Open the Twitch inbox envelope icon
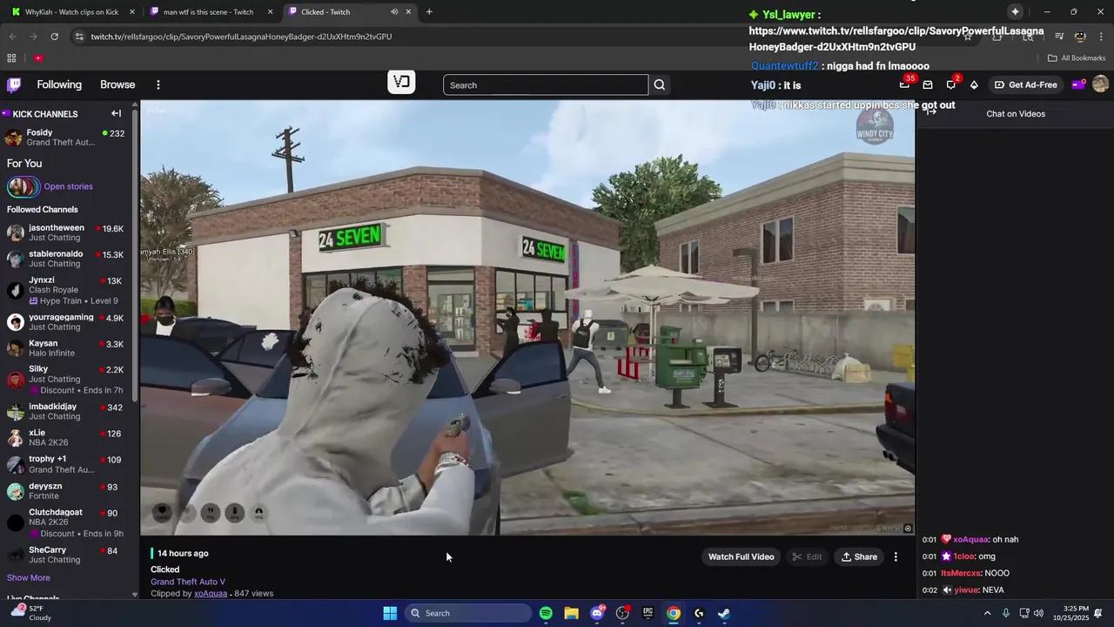The height and width of the screenshot is (627, 1114). 928,84
